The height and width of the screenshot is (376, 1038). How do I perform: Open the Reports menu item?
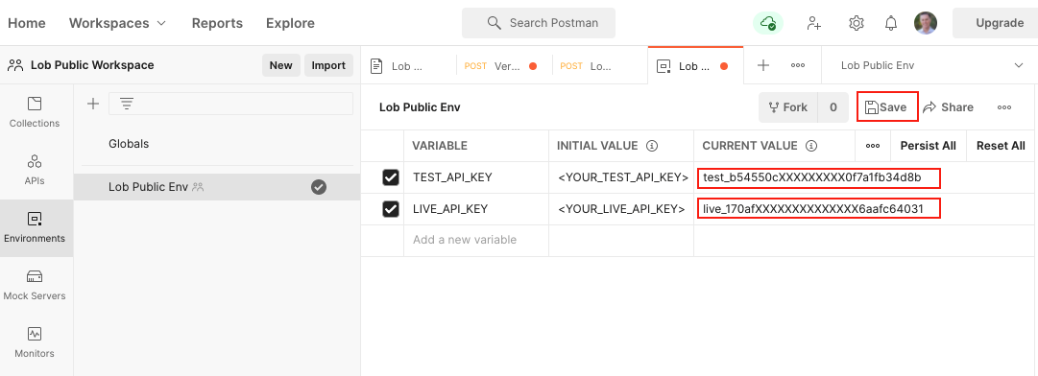[217, 23]
